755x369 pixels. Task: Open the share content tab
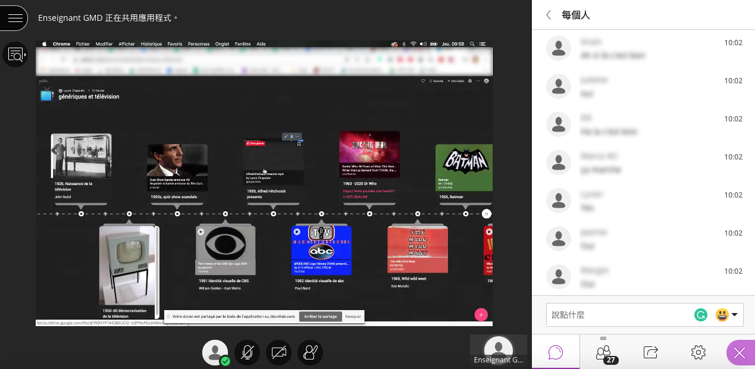point(651,352)
